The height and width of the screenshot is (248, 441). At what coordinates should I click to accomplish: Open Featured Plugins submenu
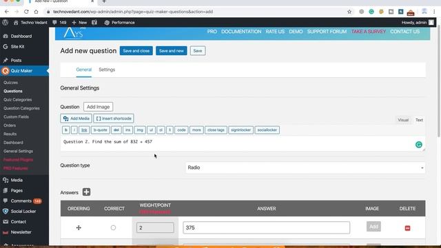[x=19, y=160]
